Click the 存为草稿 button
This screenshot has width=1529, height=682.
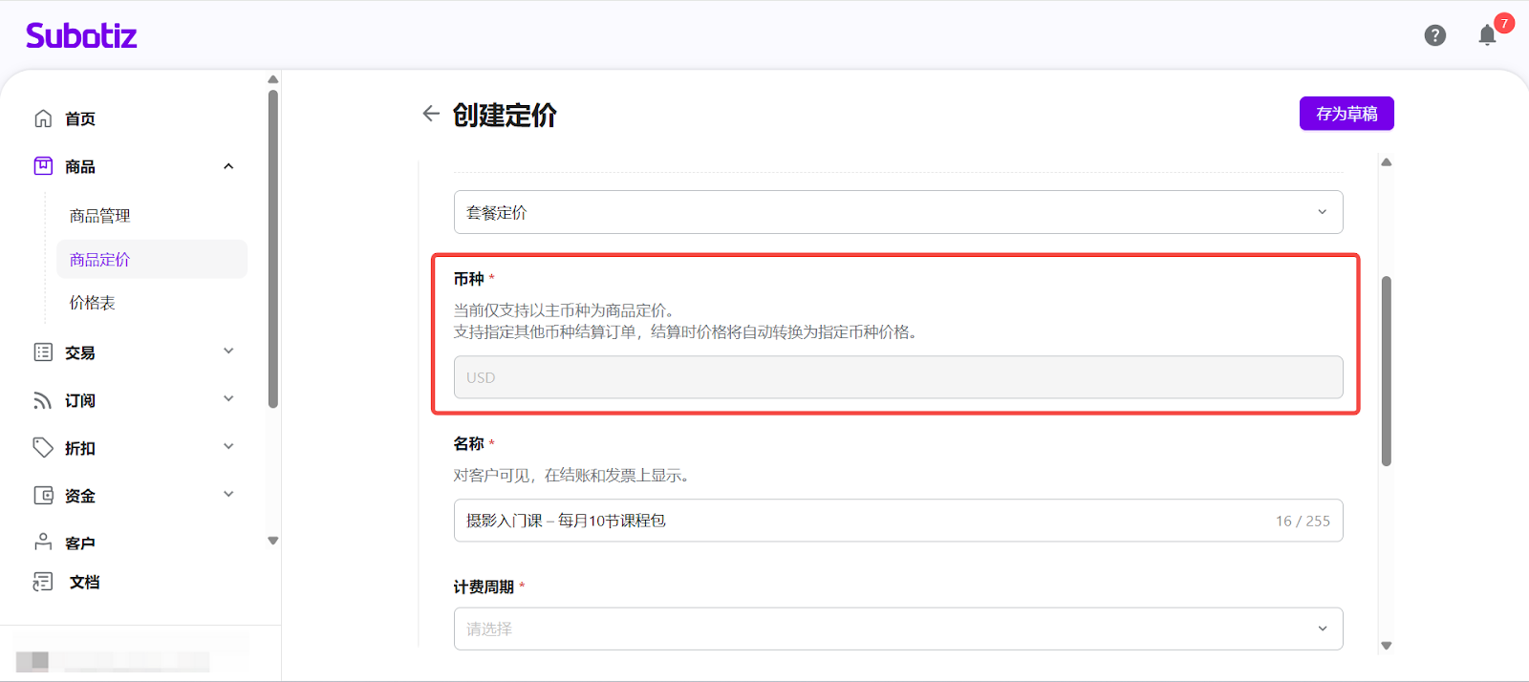point(1346,114)
